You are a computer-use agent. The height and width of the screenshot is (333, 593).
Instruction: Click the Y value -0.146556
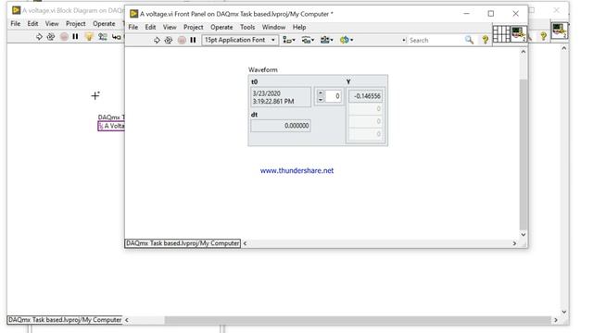[x=365, y=96]
